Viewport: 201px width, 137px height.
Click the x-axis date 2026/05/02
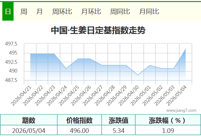tap(153, 96)
